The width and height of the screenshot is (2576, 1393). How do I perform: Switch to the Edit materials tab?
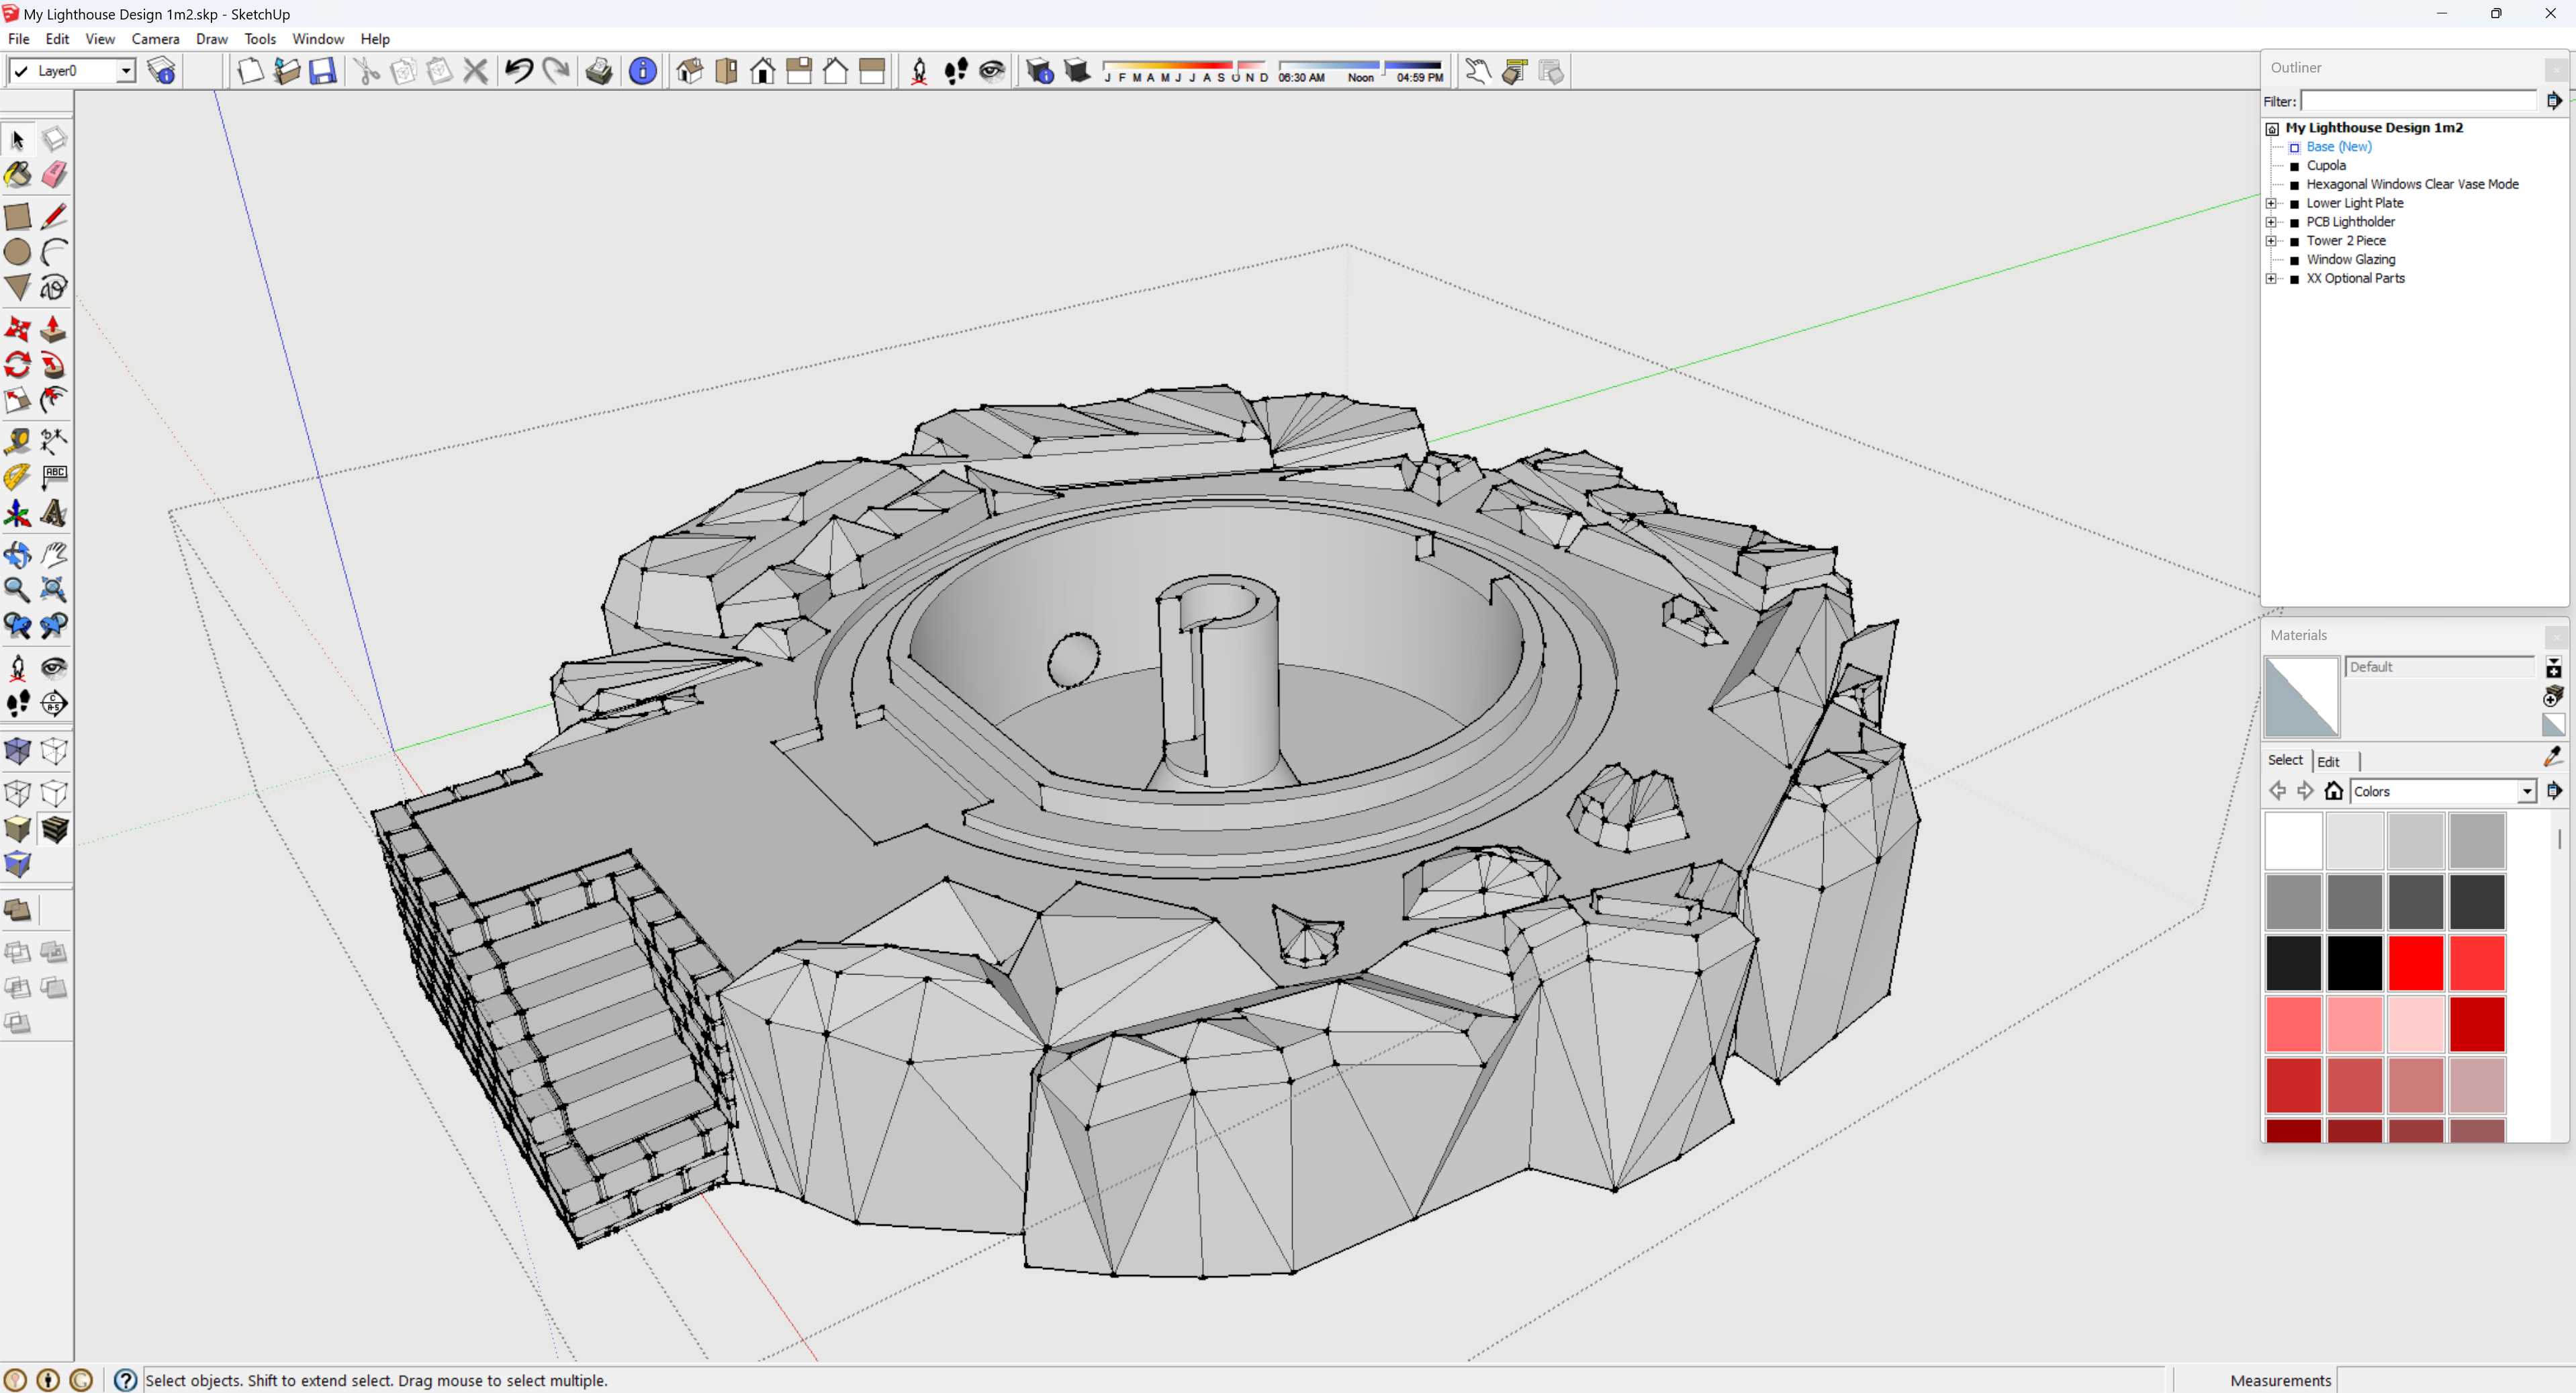coord(2328,761)
